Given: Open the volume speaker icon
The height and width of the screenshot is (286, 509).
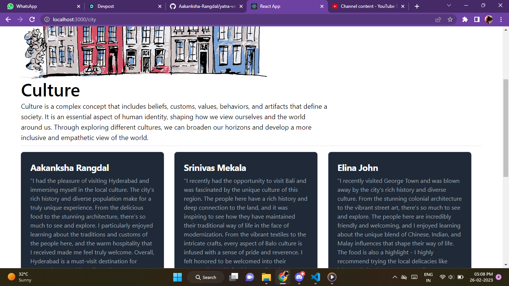Looking at the screenshot, I should (451, 277).
